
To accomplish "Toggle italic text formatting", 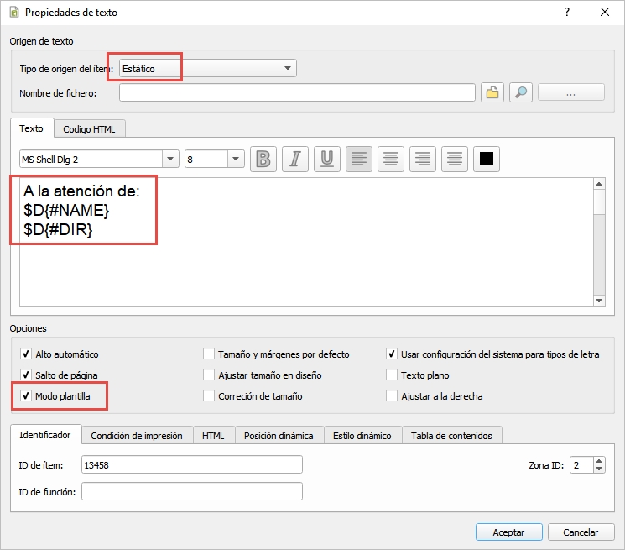I will click(x=294, y=159).
